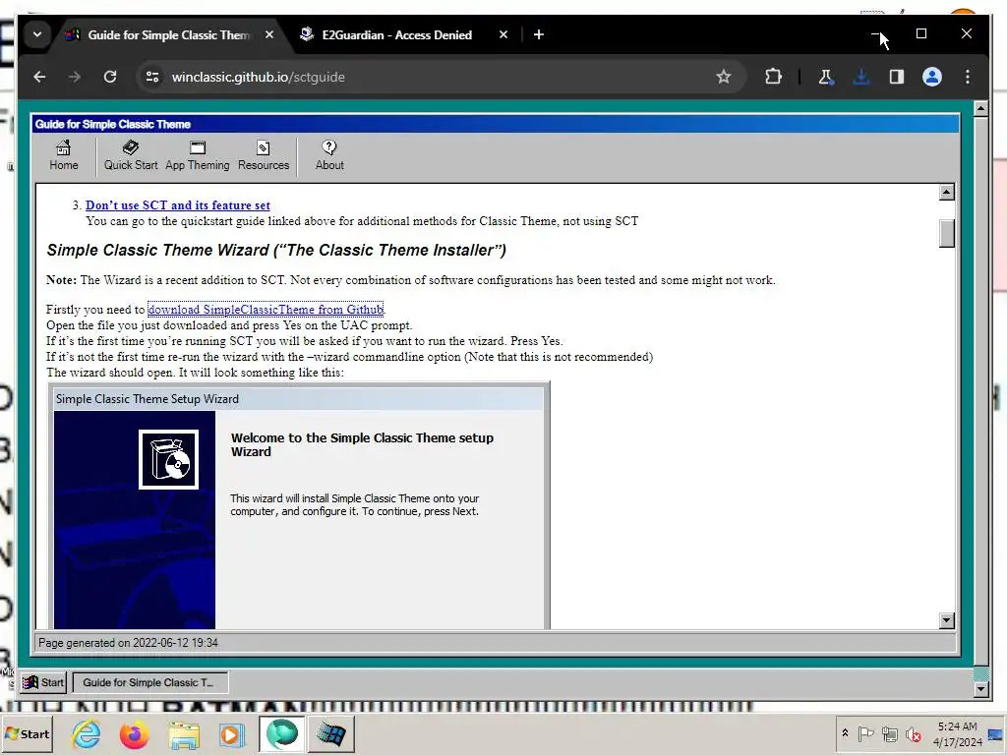Open the Quick Start guide icon
1007x755 pixels.
(131, 155)
